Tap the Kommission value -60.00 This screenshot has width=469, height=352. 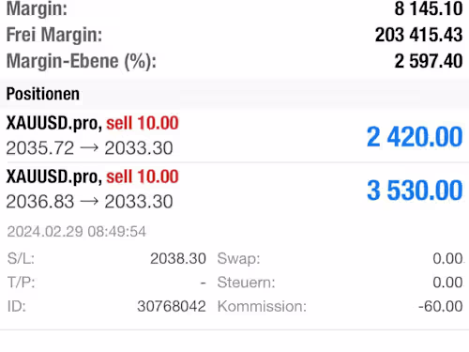click(441, 306)
